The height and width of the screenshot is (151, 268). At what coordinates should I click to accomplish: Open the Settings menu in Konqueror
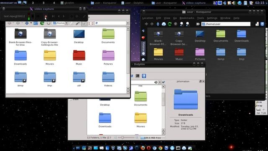pos(212,18)
